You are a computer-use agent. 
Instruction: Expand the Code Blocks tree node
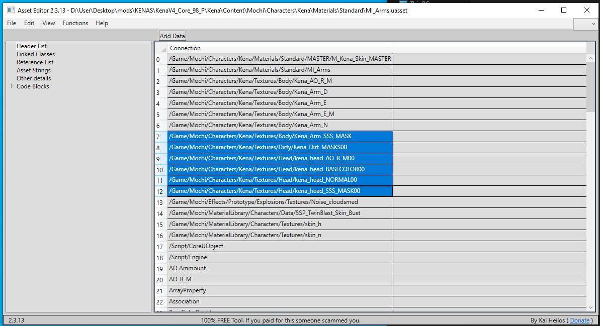(x=12, y=86)
